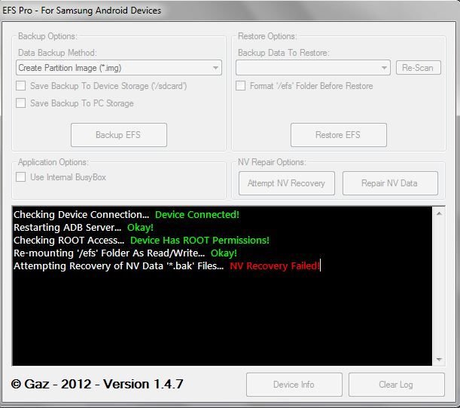460x408 pixels.
Task: Click the log scrollbar up arrow
Action: pos(439,213)
